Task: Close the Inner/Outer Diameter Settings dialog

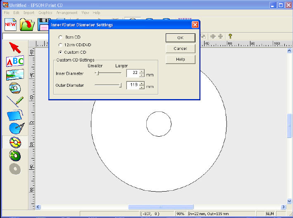Action: [195, 25]
